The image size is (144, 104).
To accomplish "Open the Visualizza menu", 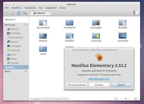I will [x=30, y=8].
